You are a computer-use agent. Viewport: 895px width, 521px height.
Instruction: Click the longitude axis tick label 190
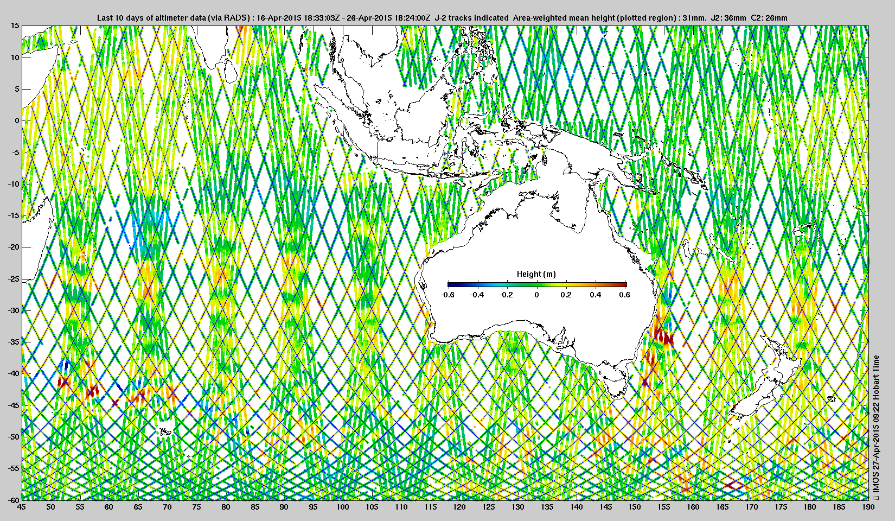tap(867, 507)
